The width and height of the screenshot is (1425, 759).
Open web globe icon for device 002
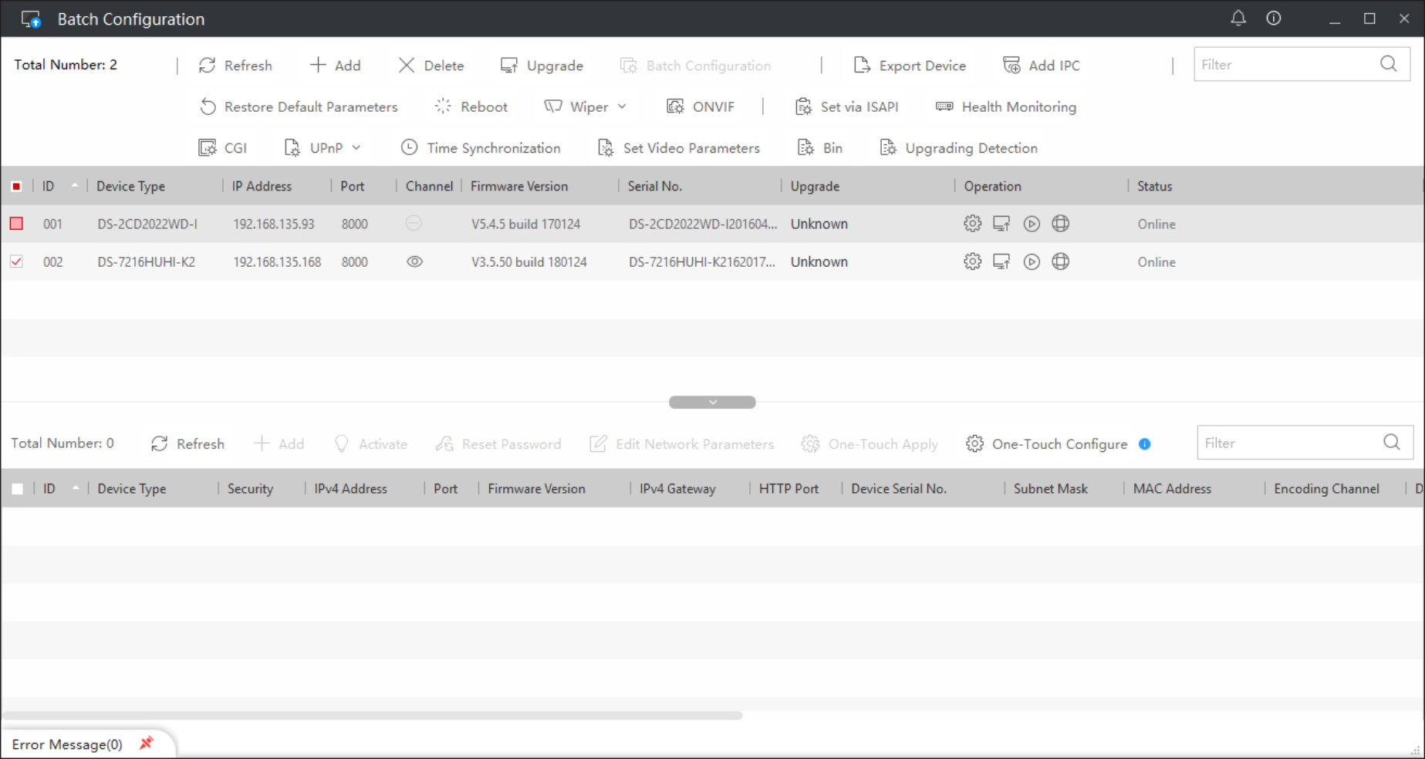(x=1061, y=261)
